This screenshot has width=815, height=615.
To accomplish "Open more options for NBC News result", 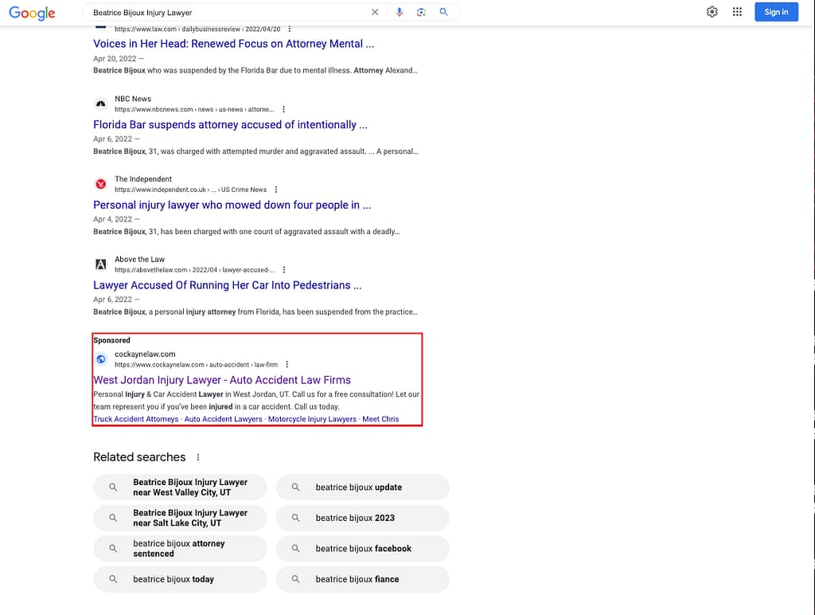I will coord(283,109).
